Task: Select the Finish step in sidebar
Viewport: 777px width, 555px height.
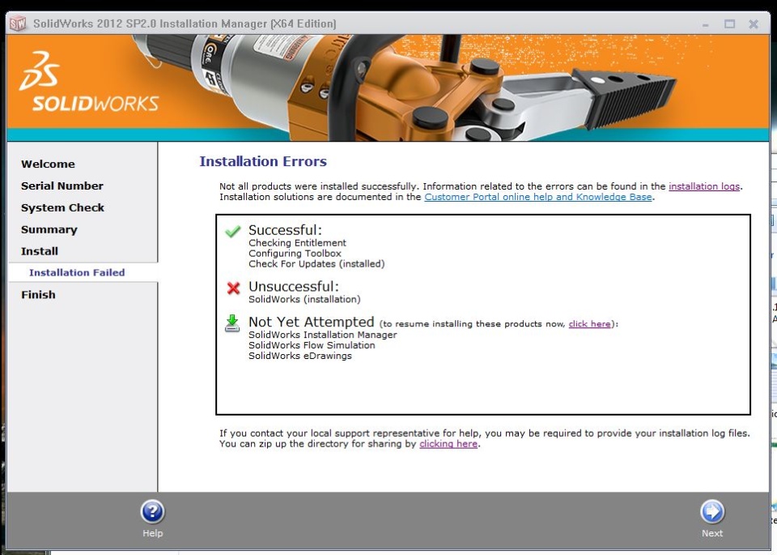Action: tap(38, 295)
